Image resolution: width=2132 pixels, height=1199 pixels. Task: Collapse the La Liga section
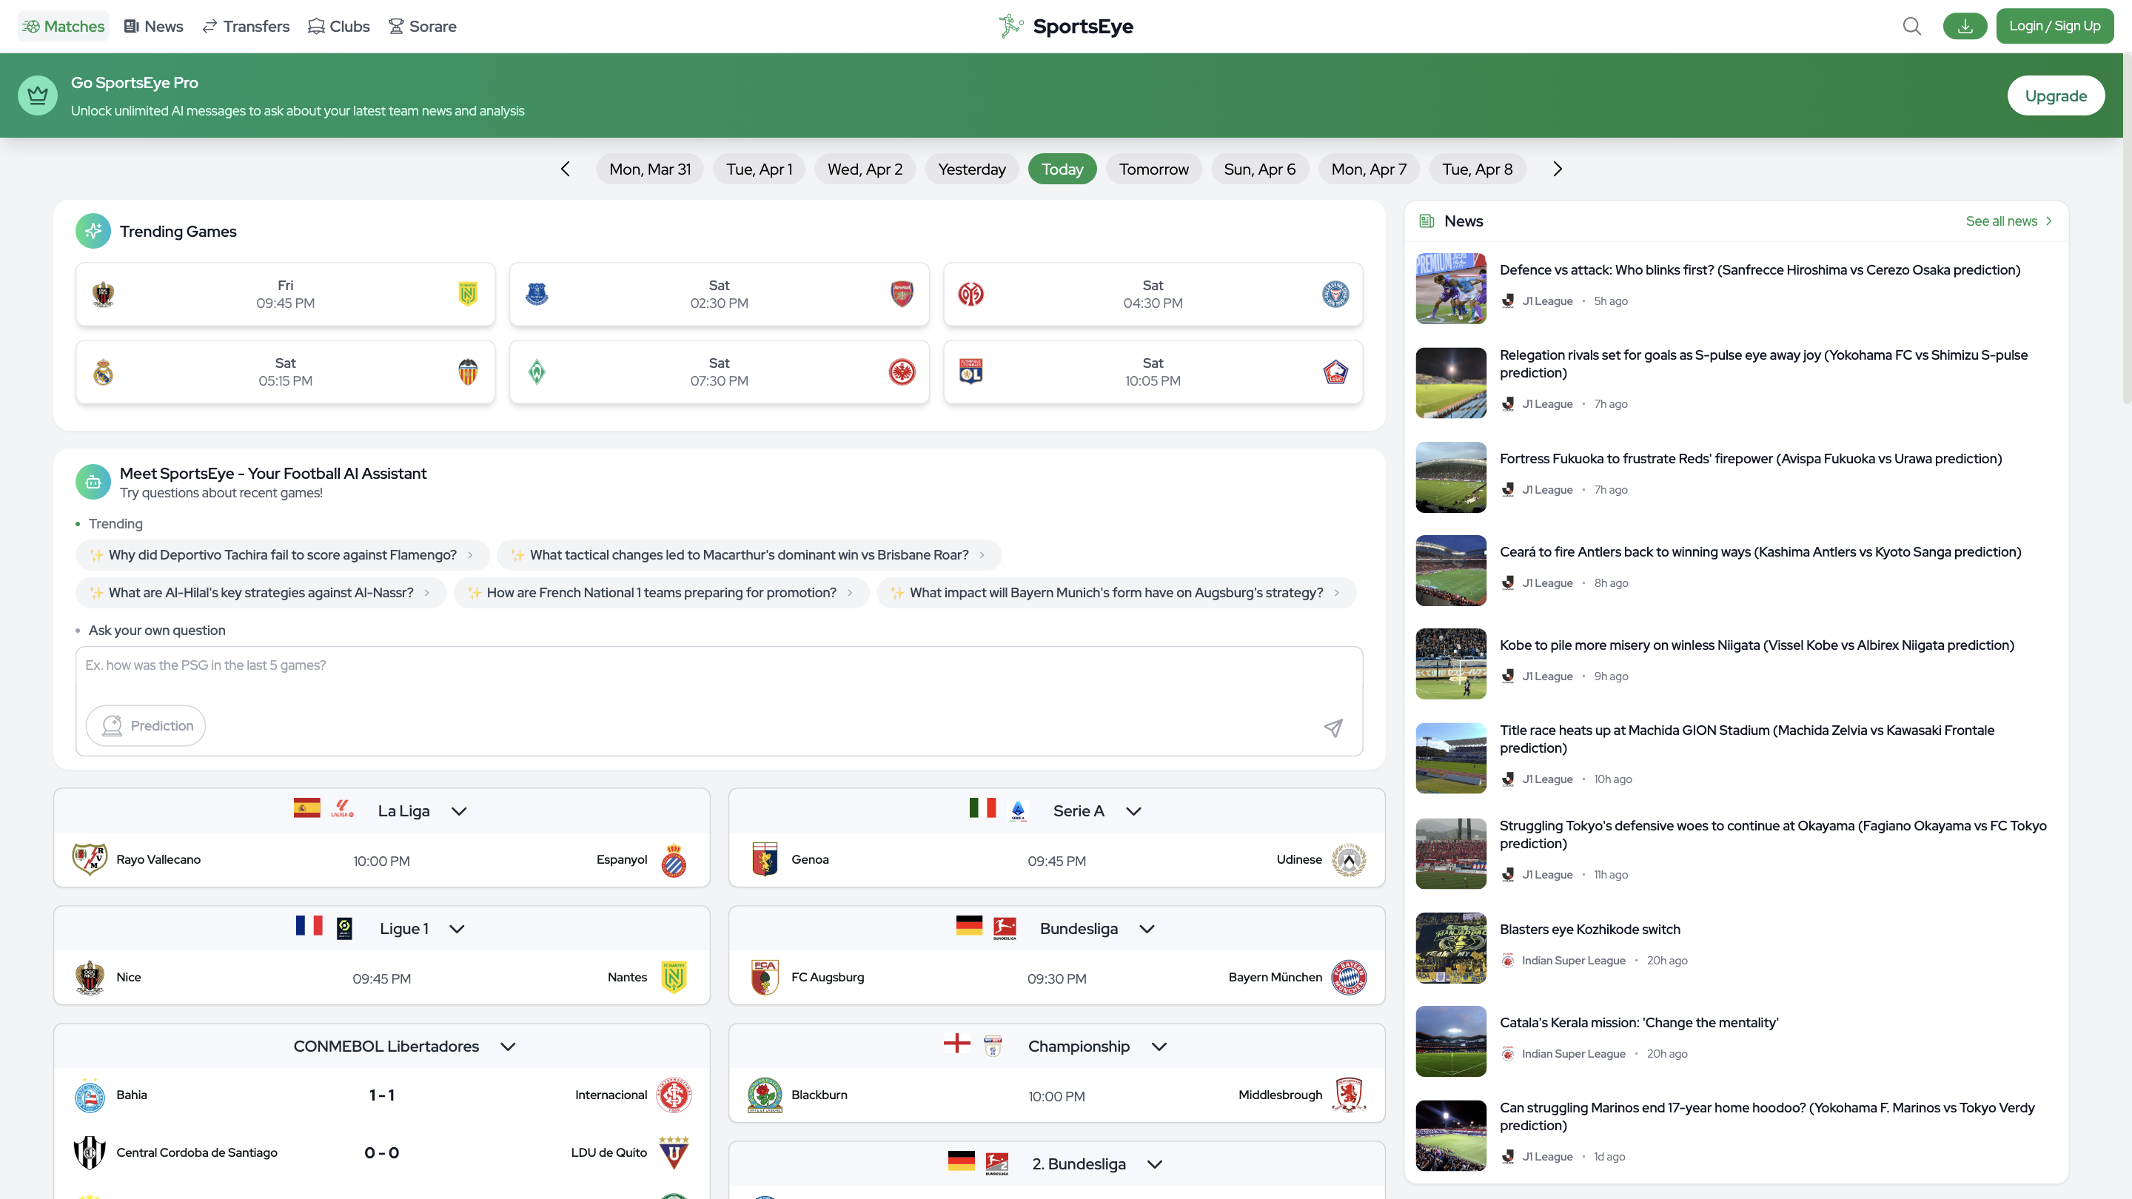coord(459,811)
